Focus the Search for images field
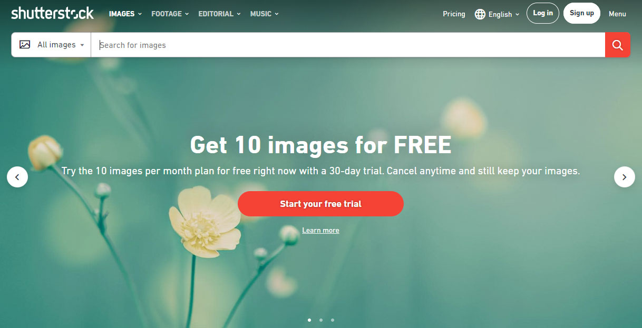This screenshot has width=642, height=328. point(348,45)
